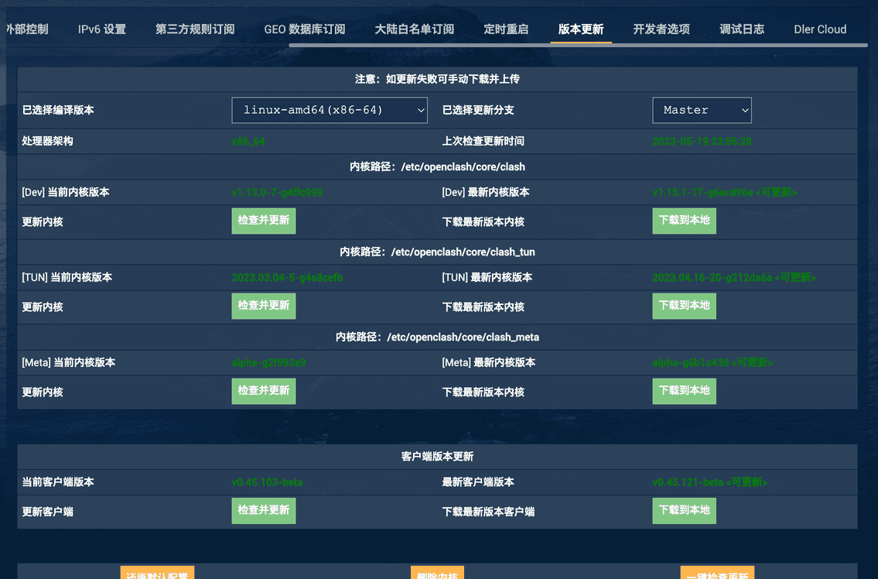878x579 pixels.
Task: Click the 一键检查更新 button at bottom
Action: [x=717, y=576]
